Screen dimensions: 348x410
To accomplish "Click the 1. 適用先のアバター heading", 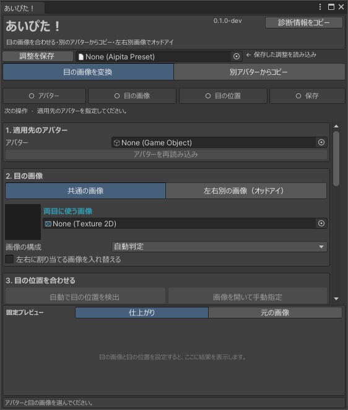I will tap(37, 130).
